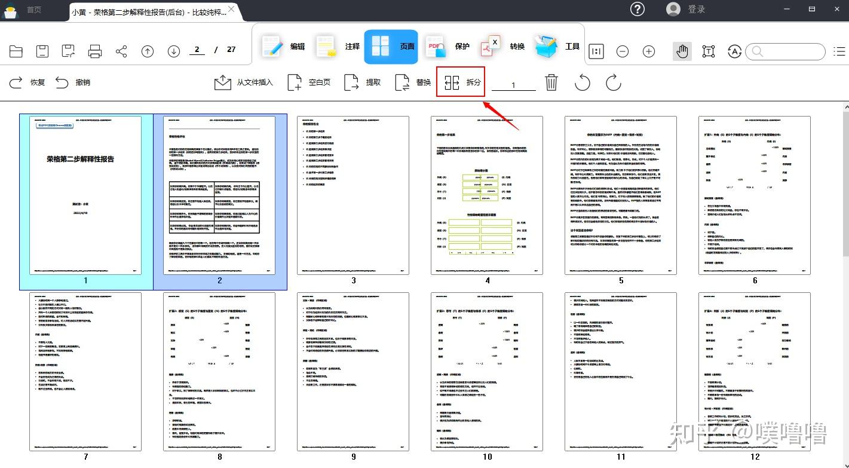Click 替换 (Replace) pages button
This screenshot has height=468, width=849.
click(x=413, y=82)
